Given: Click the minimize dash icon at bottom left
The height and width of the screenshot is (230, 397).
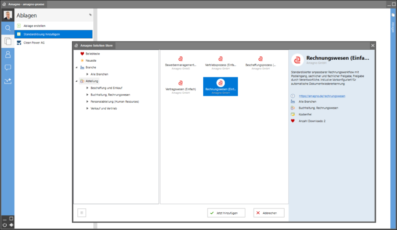Looking at the screenshot, I should (x=5, y=219).
